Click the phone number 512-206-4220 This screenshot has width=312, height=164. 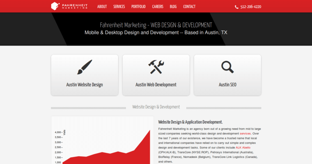pos(251,7)
